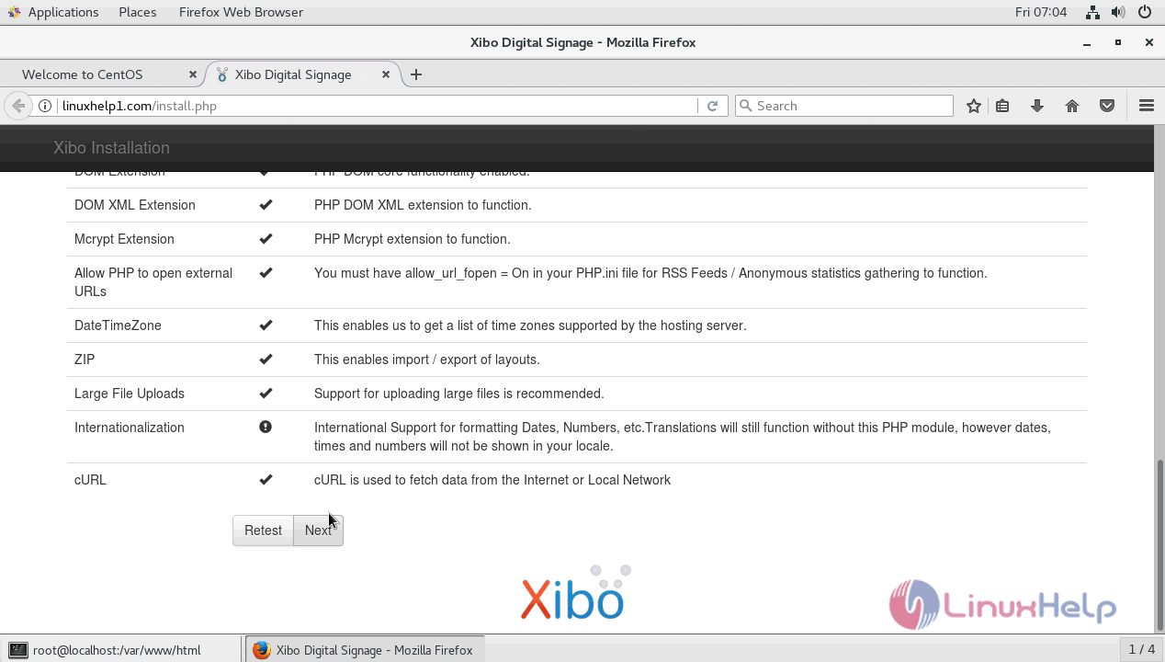Open the Places menu
This screenshot has width=1165, height=662.
point(138,12)
